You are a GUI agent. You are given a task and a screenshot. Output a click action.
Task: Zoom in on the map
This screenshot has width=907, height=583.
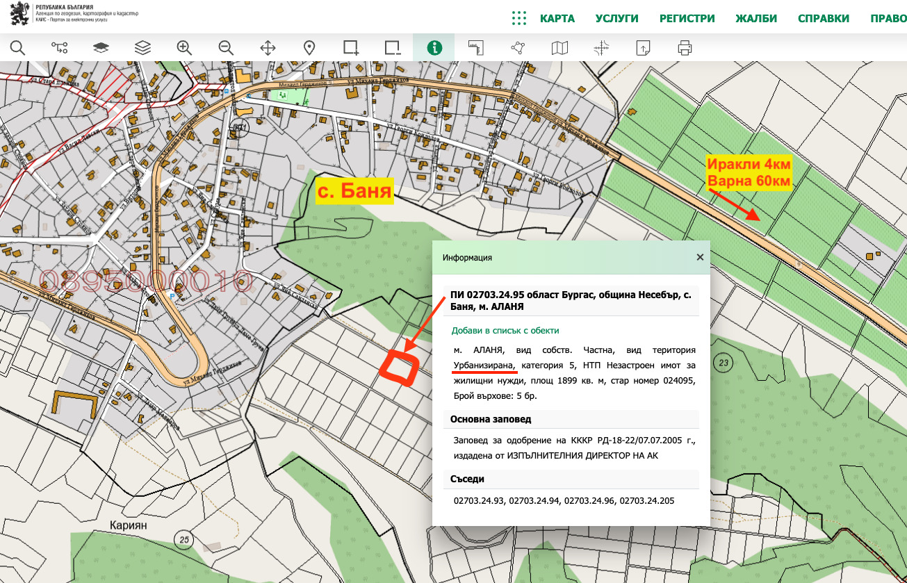(184, 47)
